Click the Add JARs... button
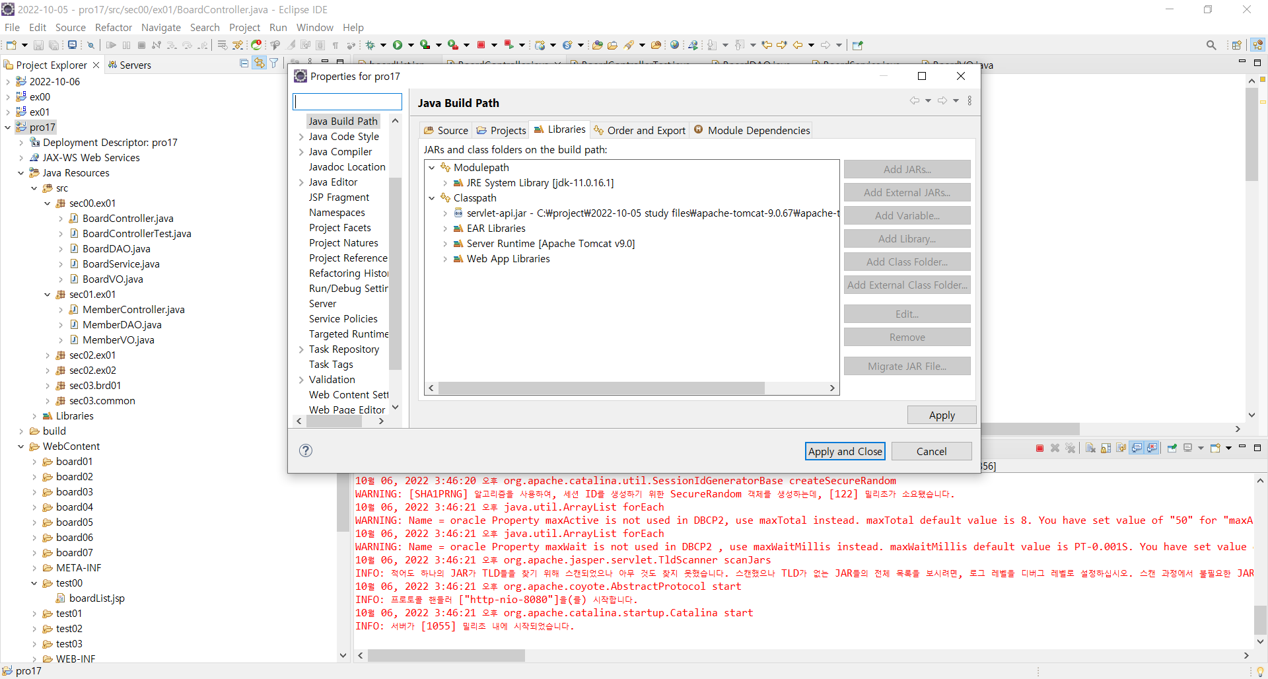Viewport: 1268px width, 679px height. tap(907, 169)
